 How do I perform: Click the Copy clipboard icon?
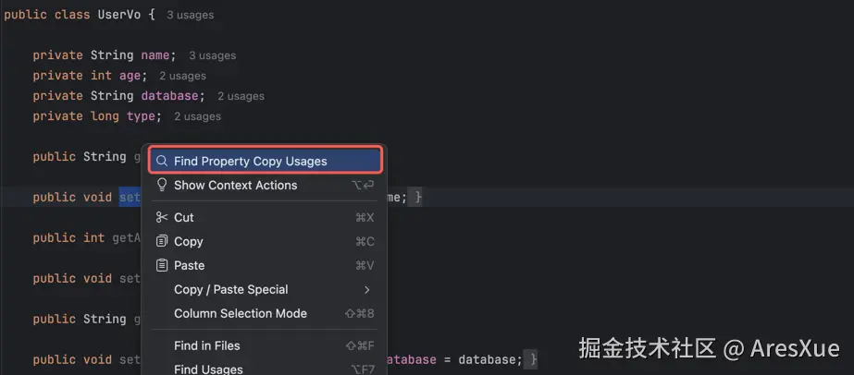coord(162,241)
